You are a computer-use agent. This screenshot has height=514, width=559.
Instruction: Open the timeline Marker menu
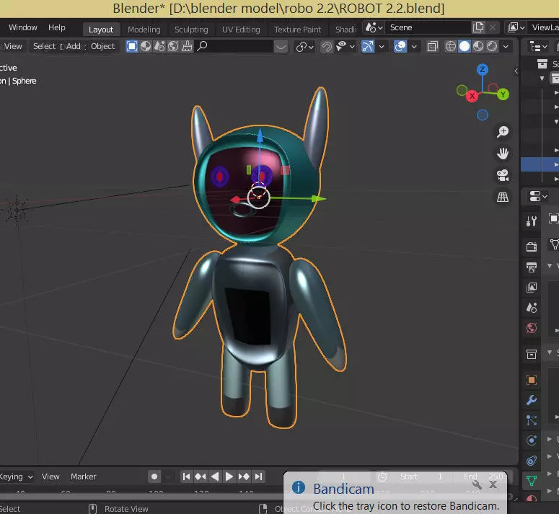(x=84, y=477)
